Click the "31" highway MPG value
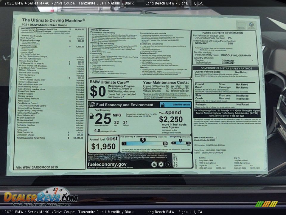Screen dimensions: 286x215 125,122
